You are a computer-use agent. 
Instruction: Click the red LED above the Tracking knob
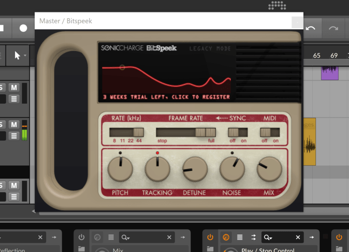point(157,153)
